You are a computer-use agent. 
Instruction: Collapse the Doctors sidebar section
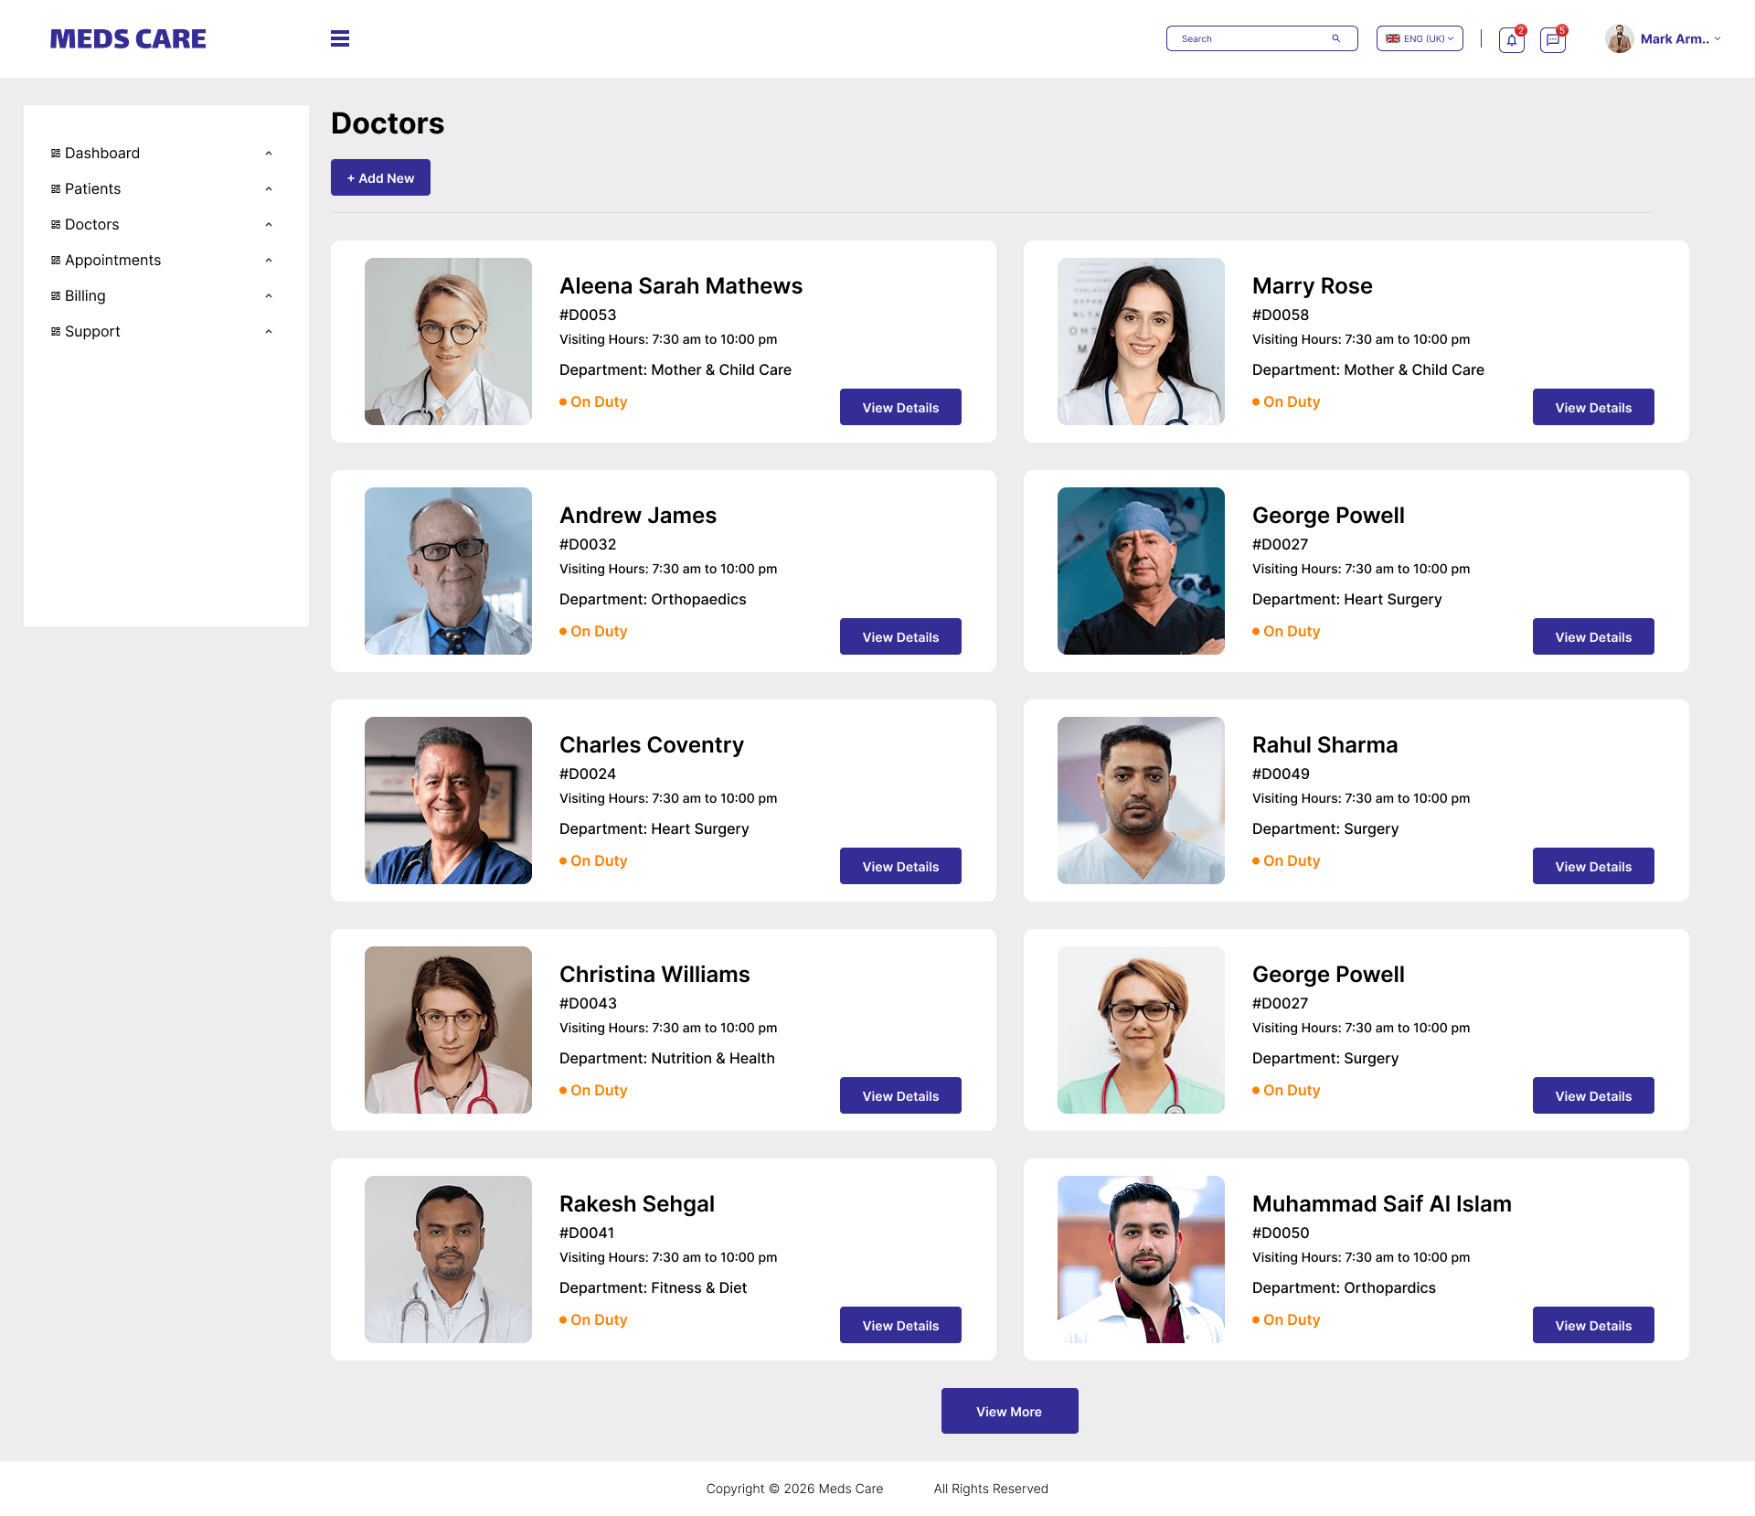click(268, 224)
